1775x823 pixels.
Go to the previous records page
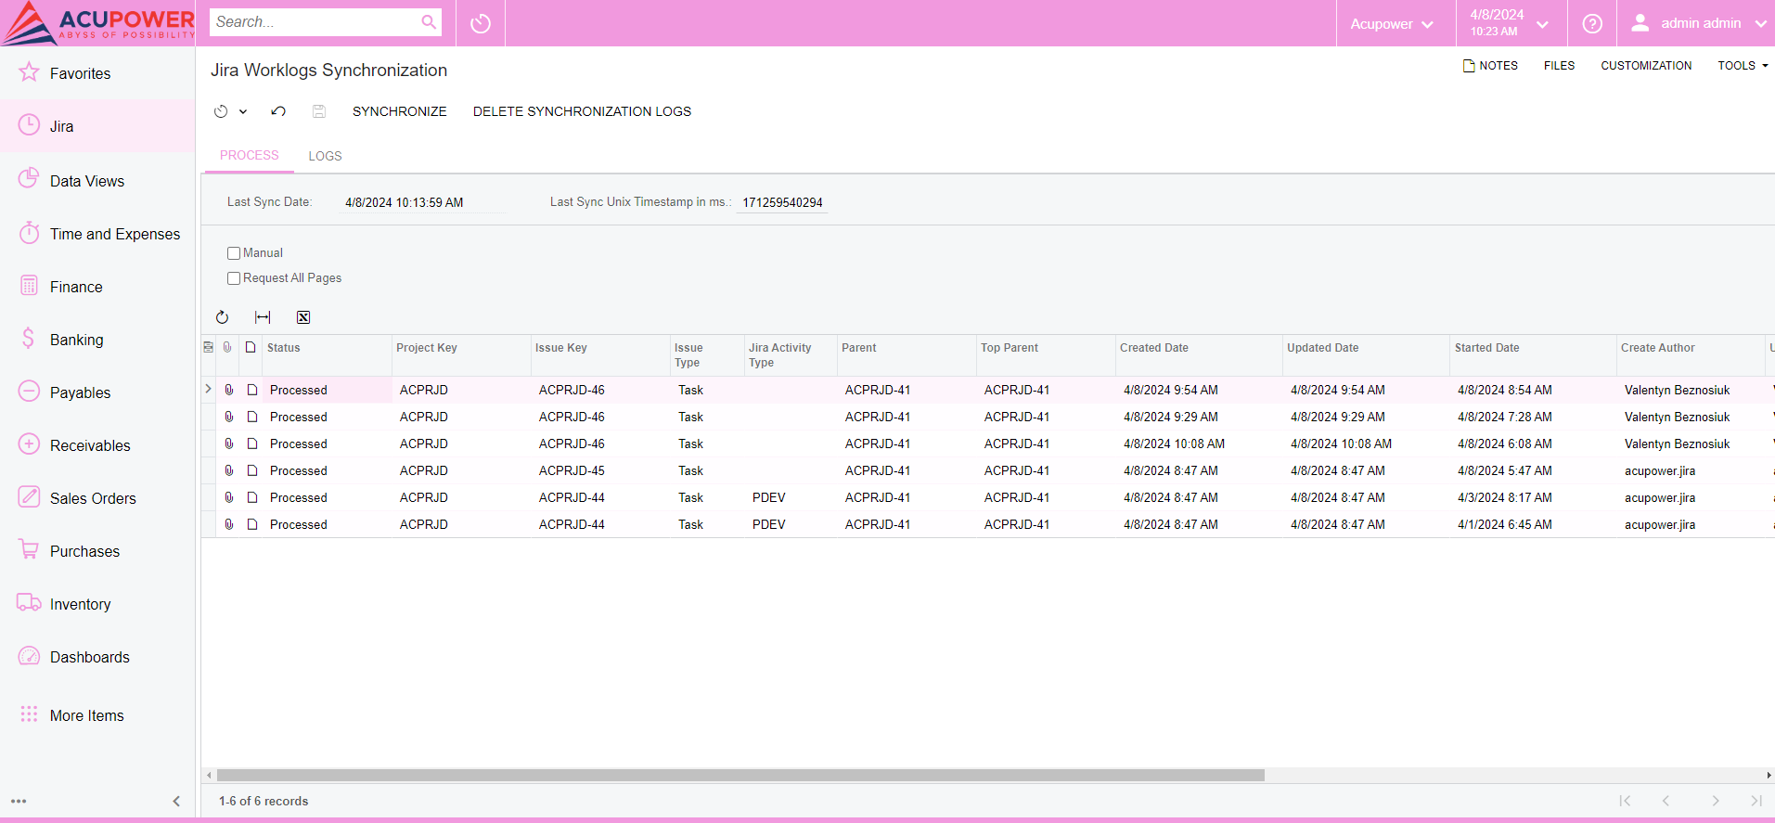pyautogui.click(x=1666, y=801)
